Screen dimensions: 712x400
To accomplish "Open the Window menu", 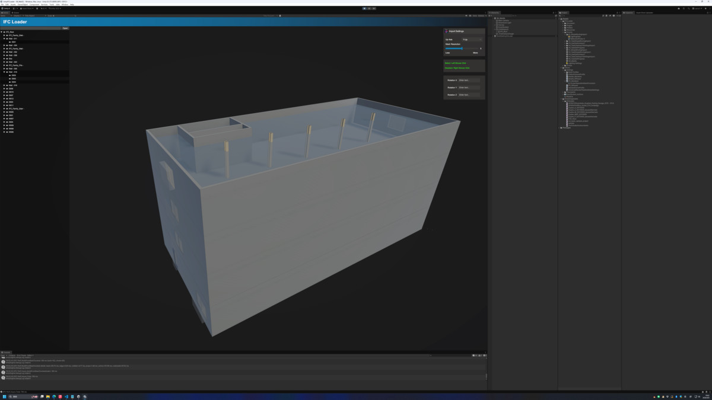I will [64, 5].
